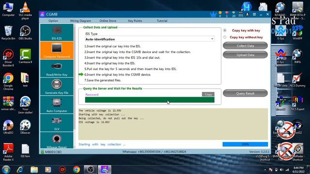Viewport: 310px width, 174px height.
Task: Click the CGMB app logo icon
Action: coord(42,14)
